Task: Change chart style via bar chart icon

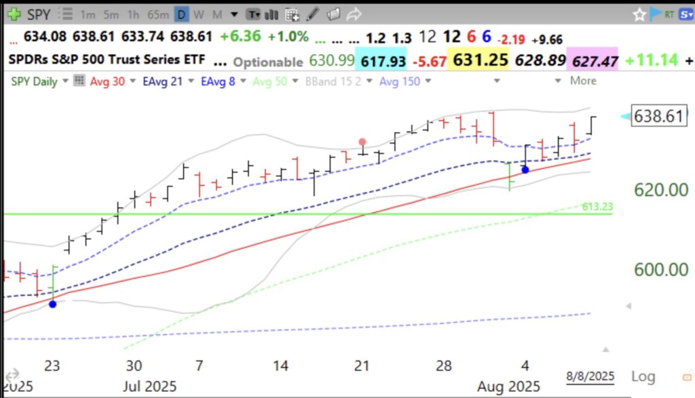Action: (271, 15)
